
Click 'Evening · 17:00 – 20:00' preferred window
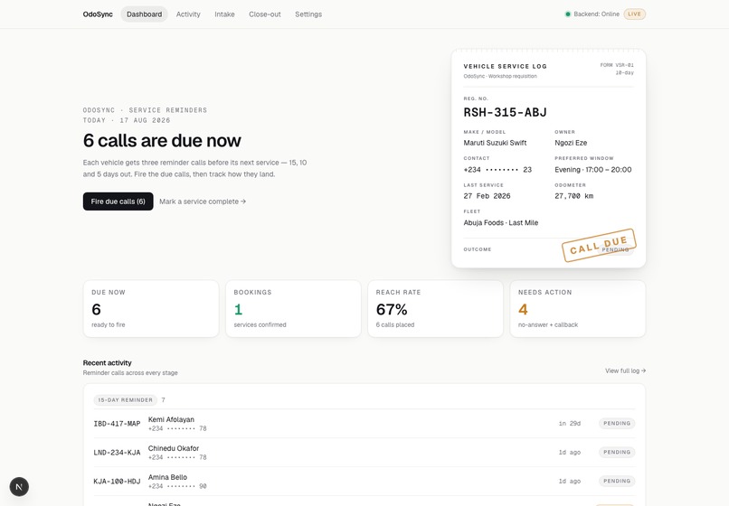pos(593,170)
